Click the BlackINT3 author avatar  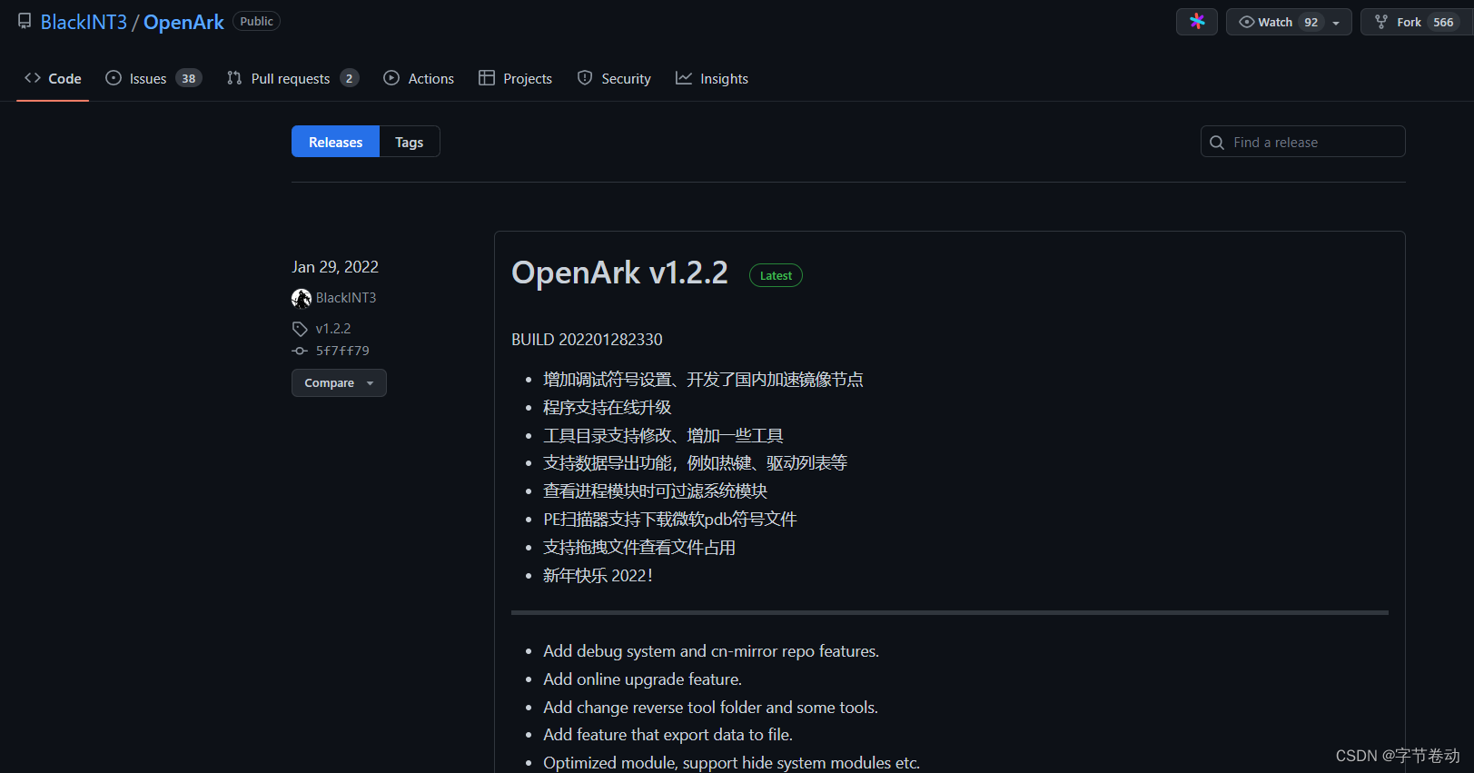[x=302, y=298]
